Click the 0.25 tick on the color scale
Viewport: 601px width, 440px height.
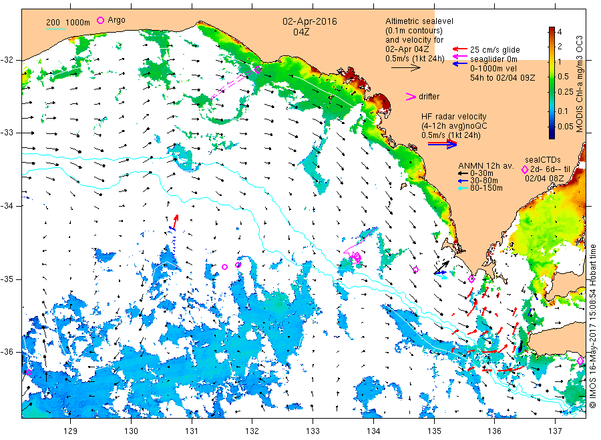coord(566,92)
